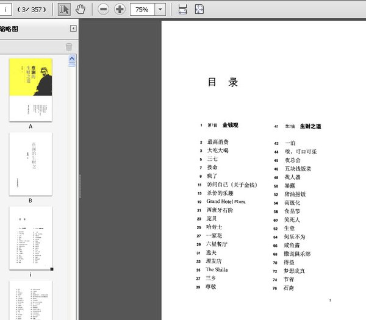Select contents page thumbnail i
This screenshot has width=366, height=320.
pos(30,238)
